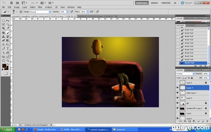211x132 pixels.
Task: Open Flow slider arrow
Action: point(88,12)
